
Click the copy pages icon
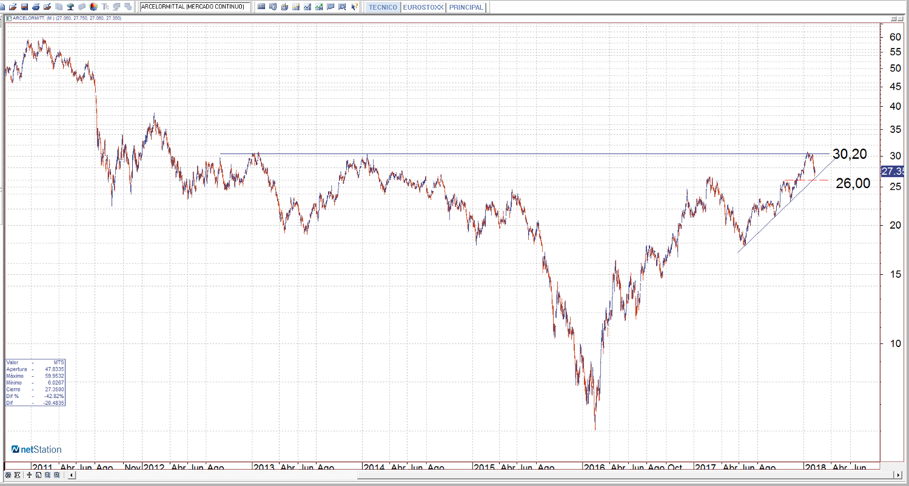pyautogui.click(x=59, y=7)
